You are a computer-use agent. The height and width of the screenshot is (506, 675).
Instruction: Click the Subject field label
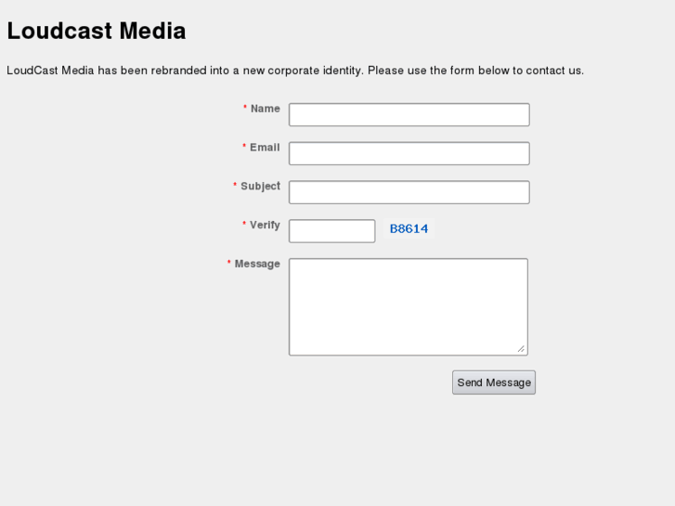261,187
